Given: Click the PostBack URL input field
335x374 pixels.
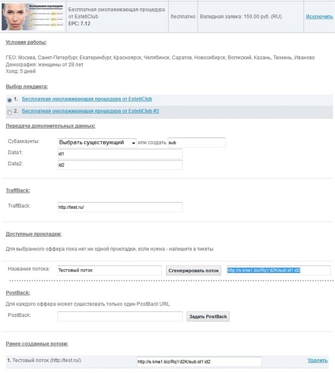Looking at the screenshot, I should 120,316.
